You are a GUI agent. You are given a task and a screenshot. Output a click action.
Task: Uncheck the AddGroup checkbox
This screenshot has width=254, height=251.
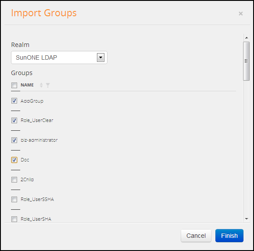tap(14, 101)
